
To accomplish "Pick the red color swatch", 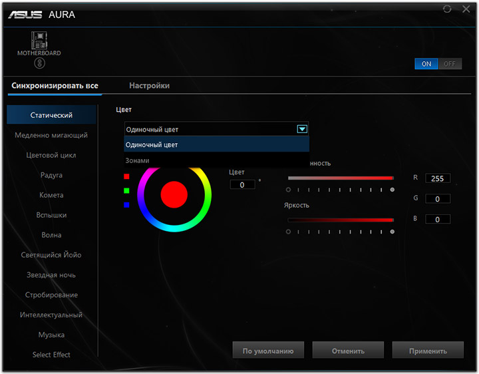I will 126,176.
